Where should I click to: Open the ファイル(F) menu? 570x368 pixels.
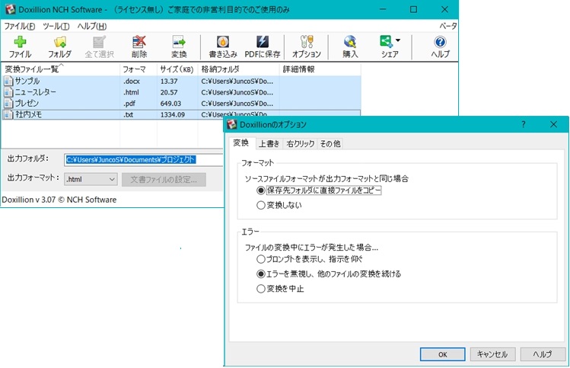coord(20,26)
